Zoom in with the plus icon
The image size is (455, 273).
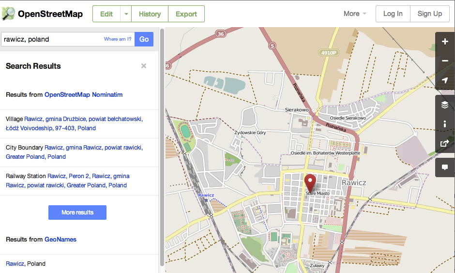(x=445, y=42)
